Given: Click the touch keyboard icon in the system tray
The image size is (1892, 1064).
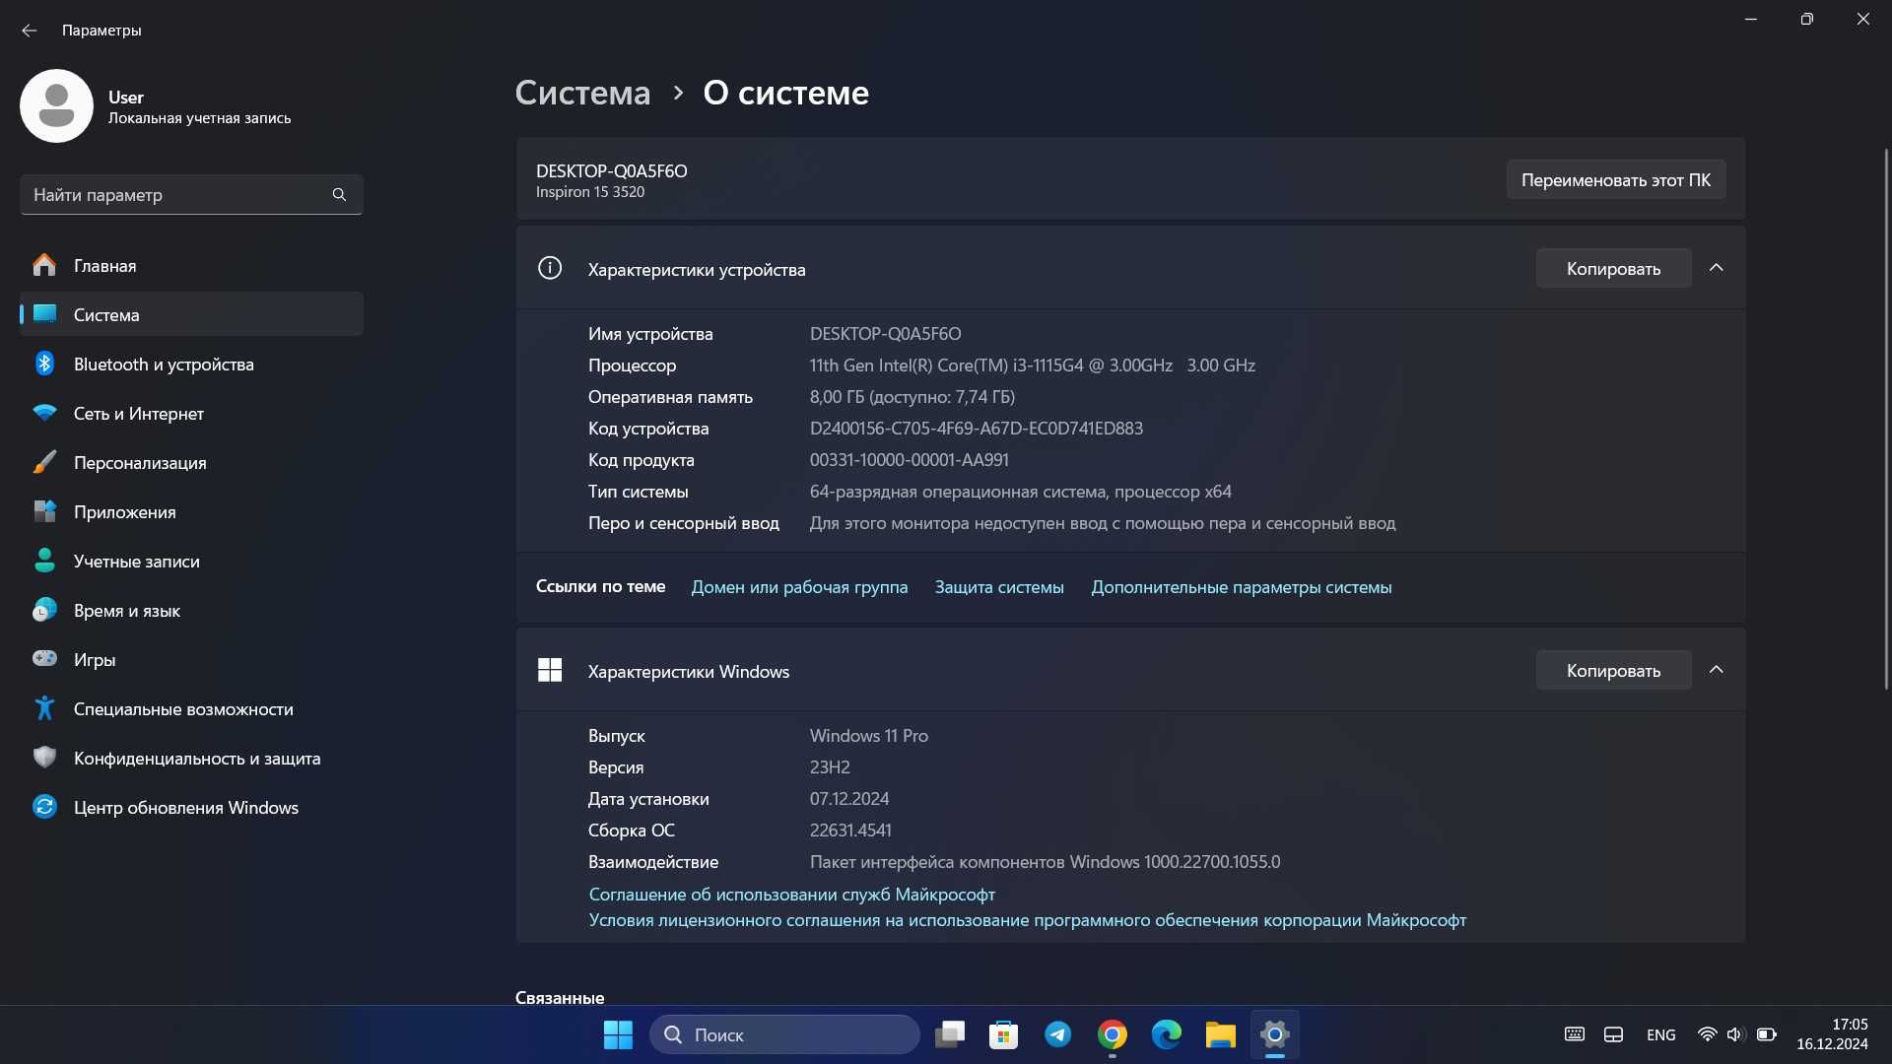Looking at the screenshot, I should point(1575,1034).
